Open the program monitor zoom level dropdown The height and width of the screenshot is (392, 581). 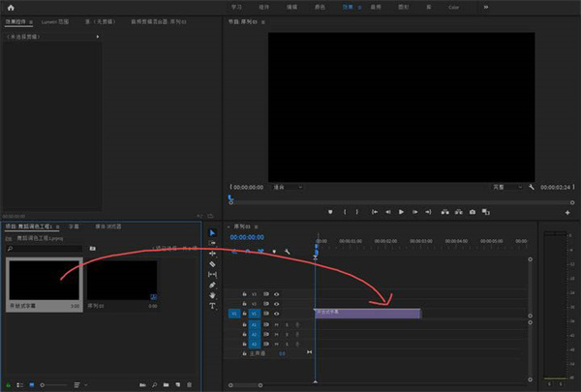(x=287, y=187)
